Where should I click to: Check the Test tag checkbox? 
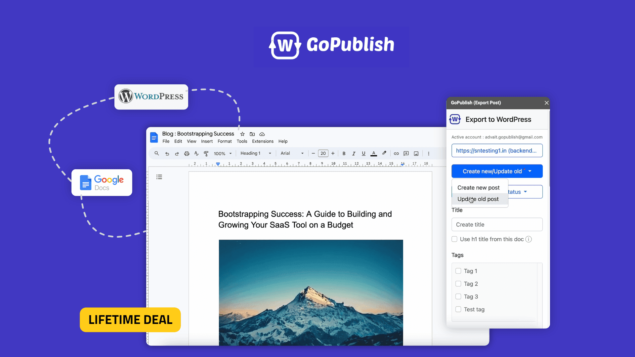[x=458, y=309]
